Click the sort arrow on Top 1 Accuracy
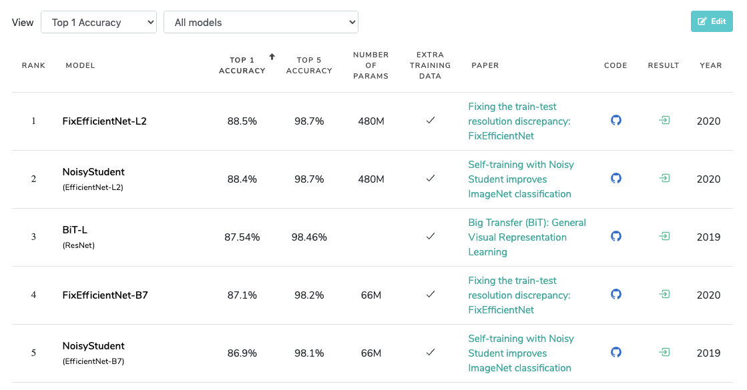Viewport: 747px width, 390px height. coord(272,57)
